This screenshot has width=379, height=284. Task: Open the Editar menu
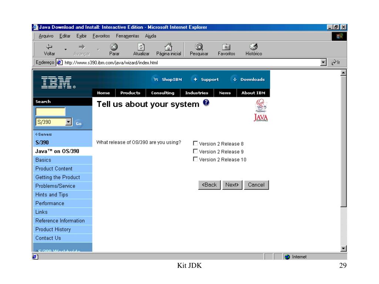pyautogui.click(x=65, y=36)
